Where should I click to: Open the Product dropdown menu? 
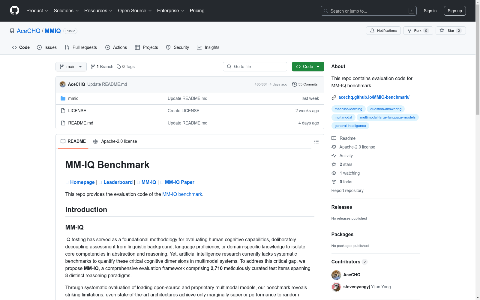click(37, 11)
